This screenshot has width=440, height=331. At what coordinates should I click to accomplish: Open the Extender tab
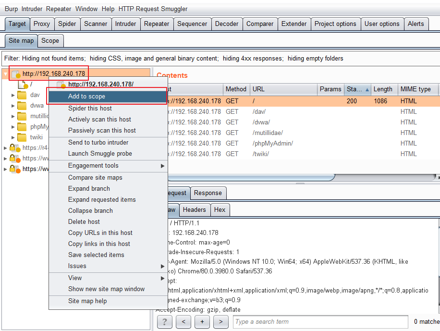click(x=294, y=24)
